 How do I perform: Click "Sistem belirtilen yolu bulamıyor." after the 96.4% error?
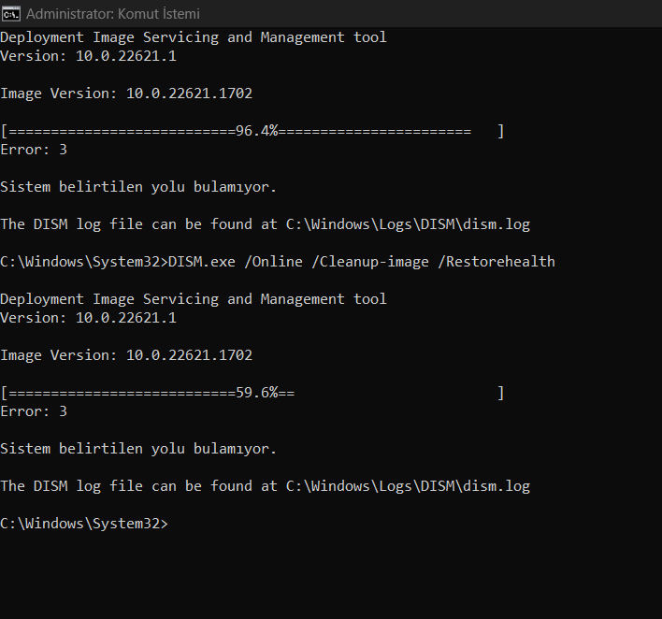pyautogui.click(x=138, y=187)
